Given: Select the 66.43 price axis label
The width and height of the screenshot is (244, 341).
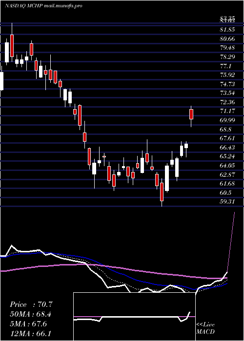Looking at the screenshot, I should [227, 148].
